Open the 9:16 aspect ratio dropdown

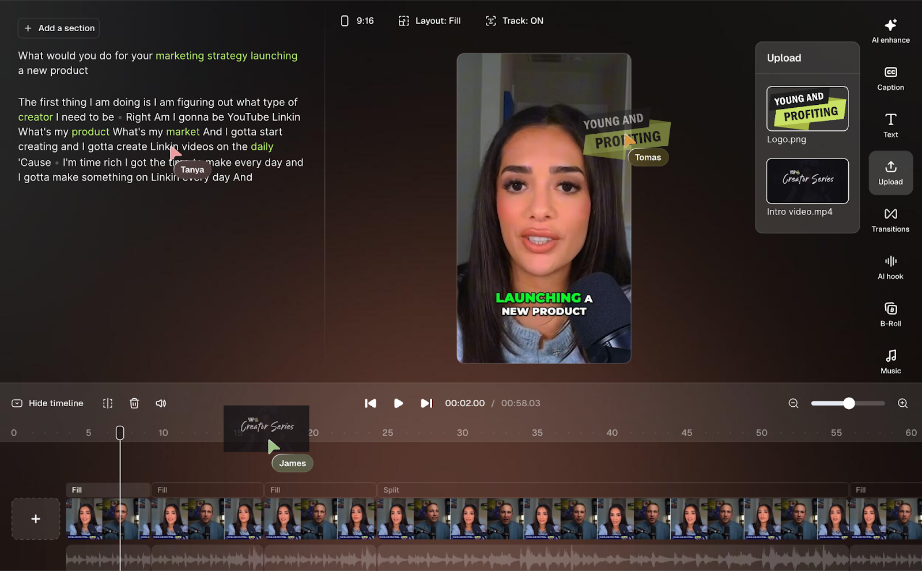[x=357, y=21]
